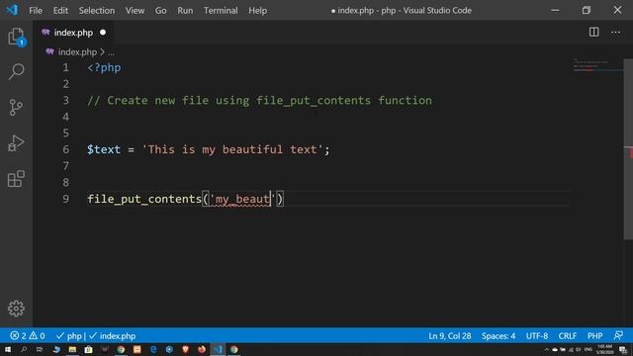The image size is (633, 356).
Task: Click the ENG input language indicator
Action: [x=588, y=349]
